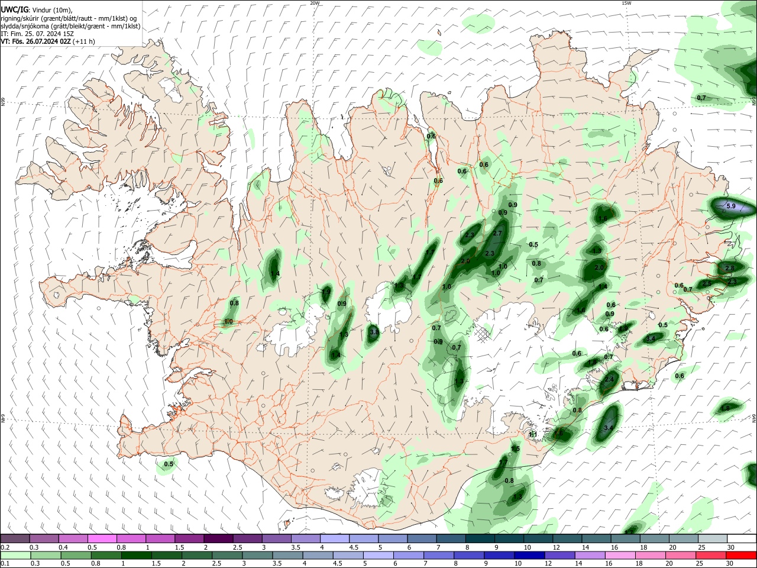Image resolution: width=757 pixels, height=568 pixels.
Task: Select the 'IT: Fim. 25. 07. 2024 15Z' line
Action: 37,34
